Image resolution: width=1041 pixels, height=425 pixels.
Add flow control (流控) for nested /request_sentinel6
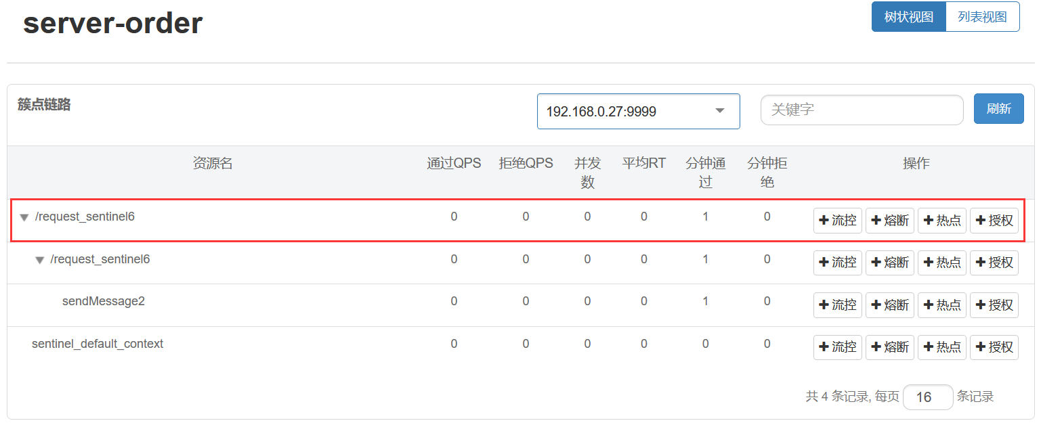click(837, 263)
